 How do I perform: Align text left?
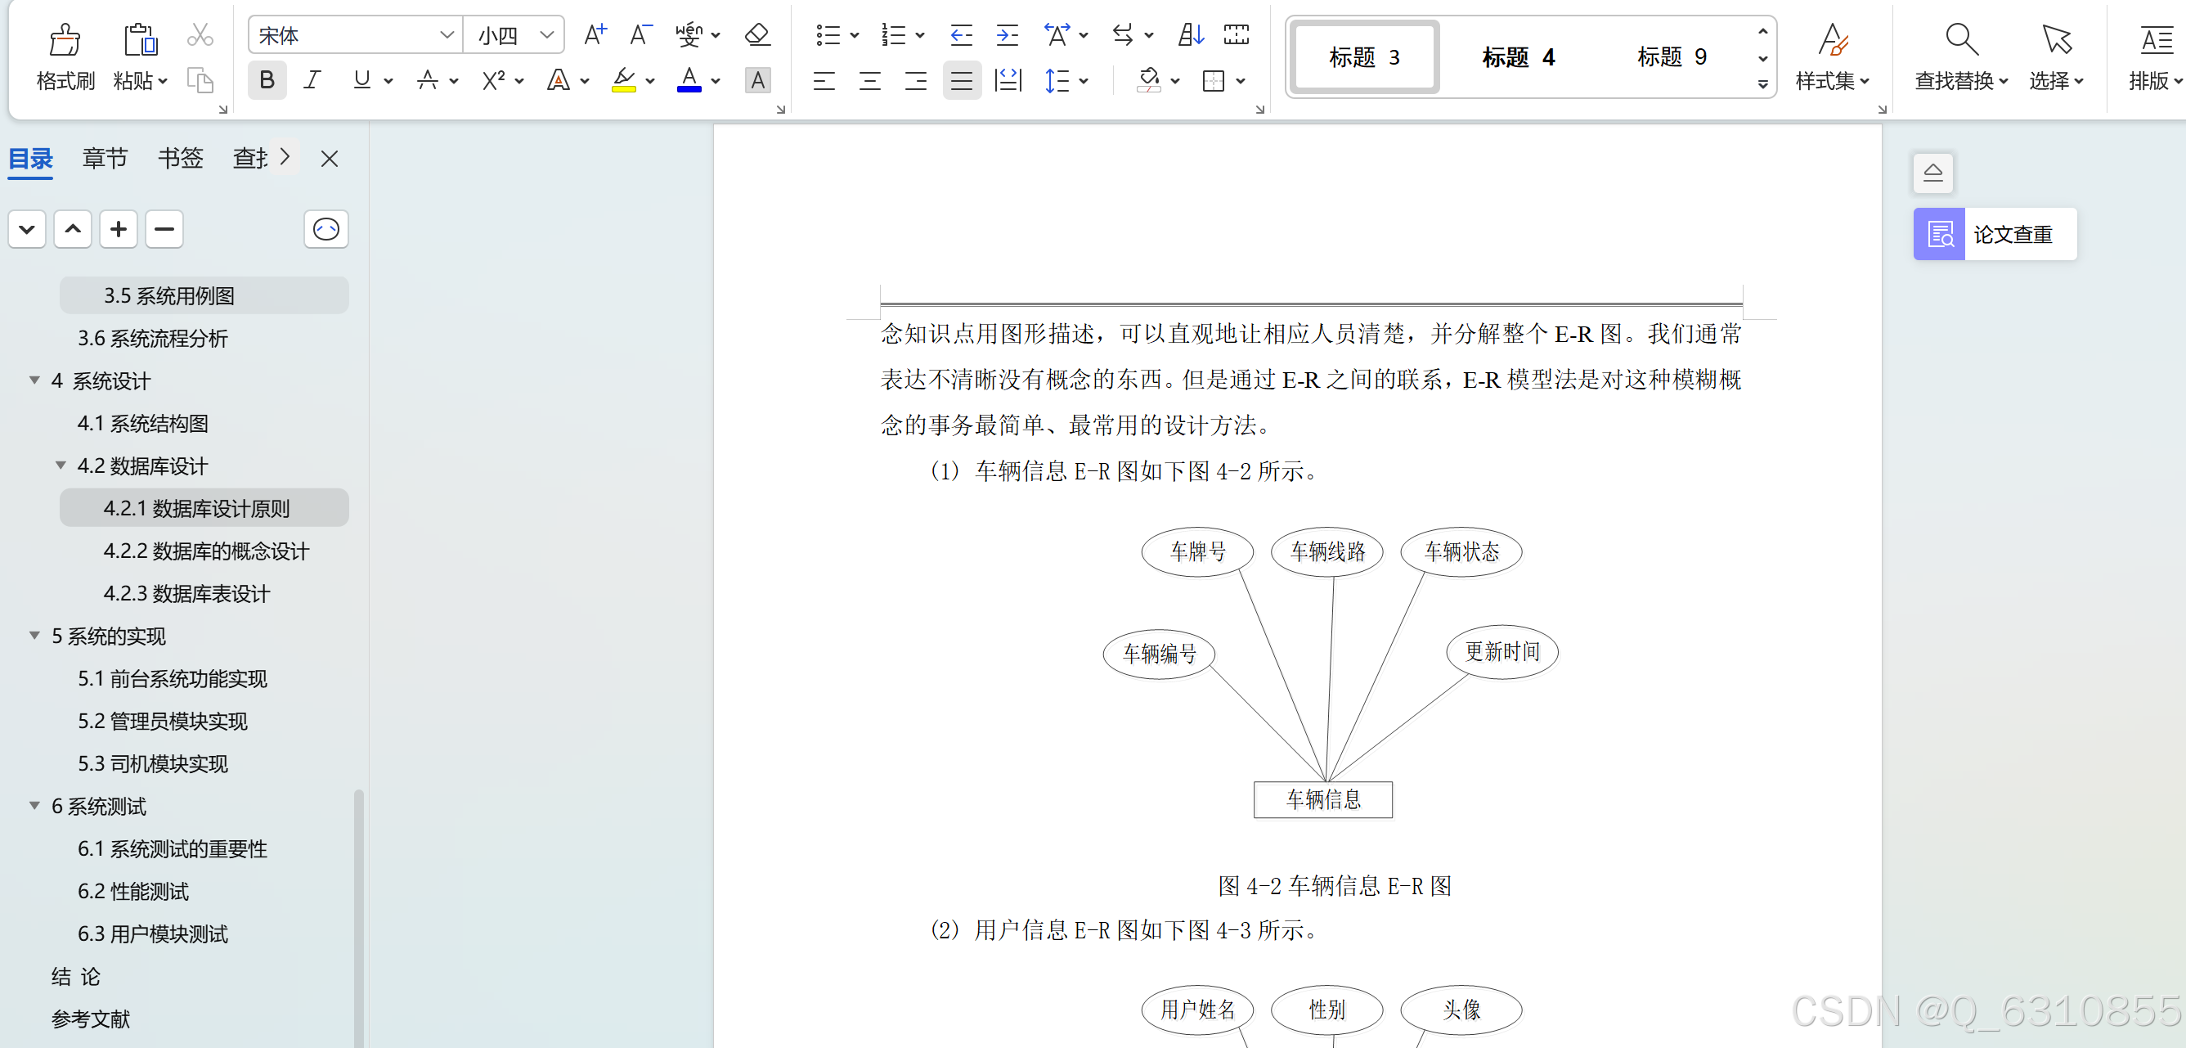pyautogui.click(x=824, y=81)
